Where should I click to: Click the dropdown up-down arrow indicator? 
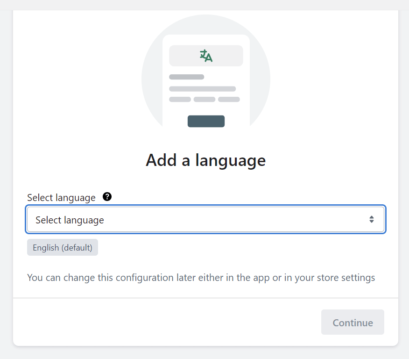pyautogui.click(x=372, y=219)
